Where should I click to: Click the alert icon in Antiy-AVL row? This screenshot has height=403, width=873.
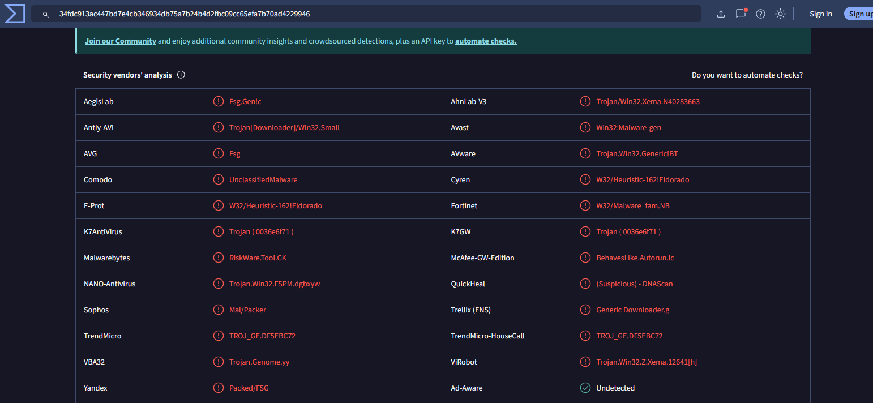[x=218, y=127]
